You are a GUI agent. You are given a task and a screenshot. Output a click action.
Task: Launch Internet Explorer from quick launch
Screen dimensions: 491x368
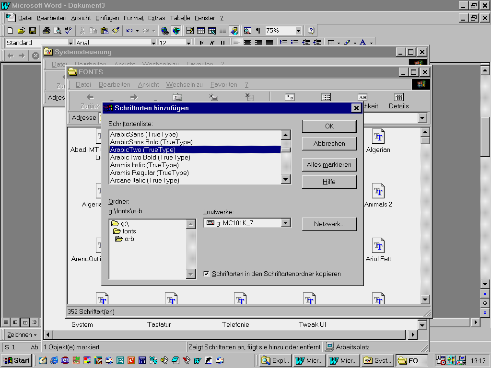click(54, 360)
